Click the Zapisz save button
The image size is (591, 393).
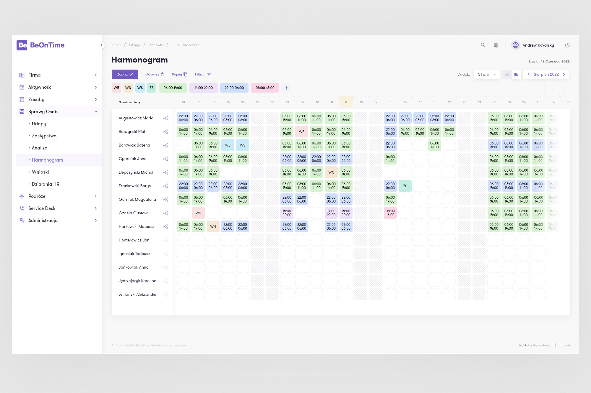point(125,74)
